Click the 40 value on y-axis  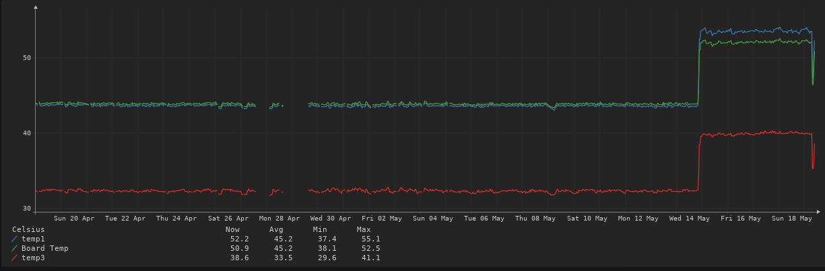click(x=28, y=132)
